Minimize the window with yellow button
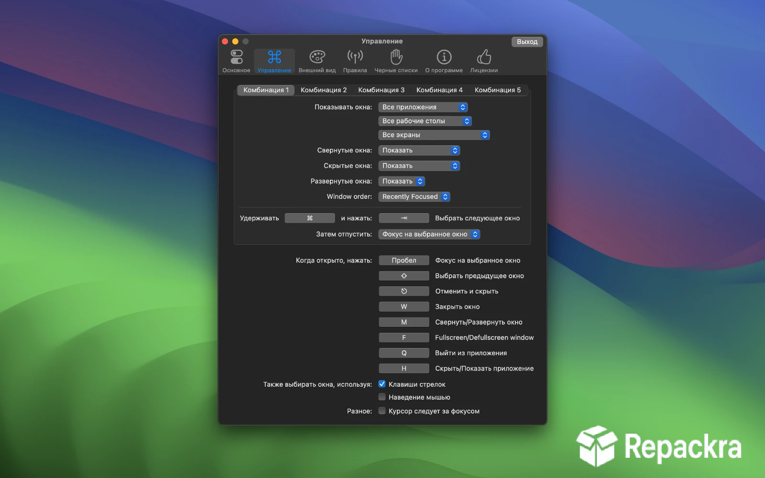Viewport: 765px width, 478px height. tap(235, 42)
